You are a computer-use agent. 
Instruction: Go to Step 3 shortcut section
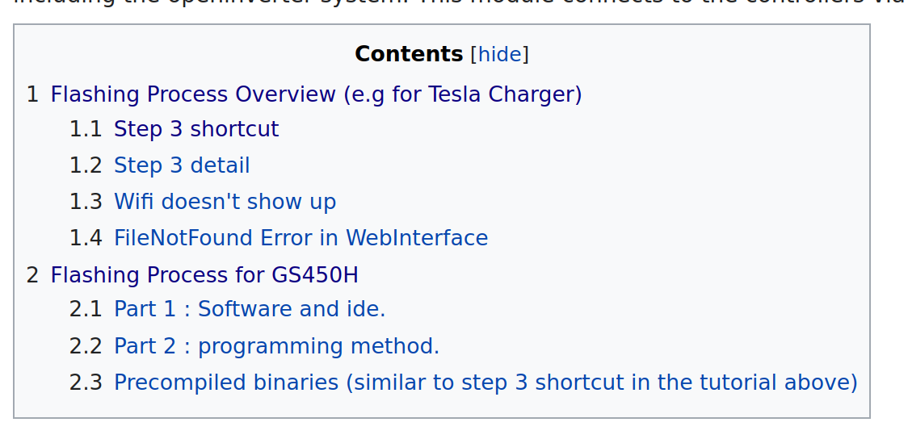click(x=196, y=130)
